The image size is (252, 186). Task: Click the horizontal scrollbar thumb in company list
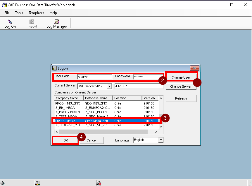[x=103, y=132]
